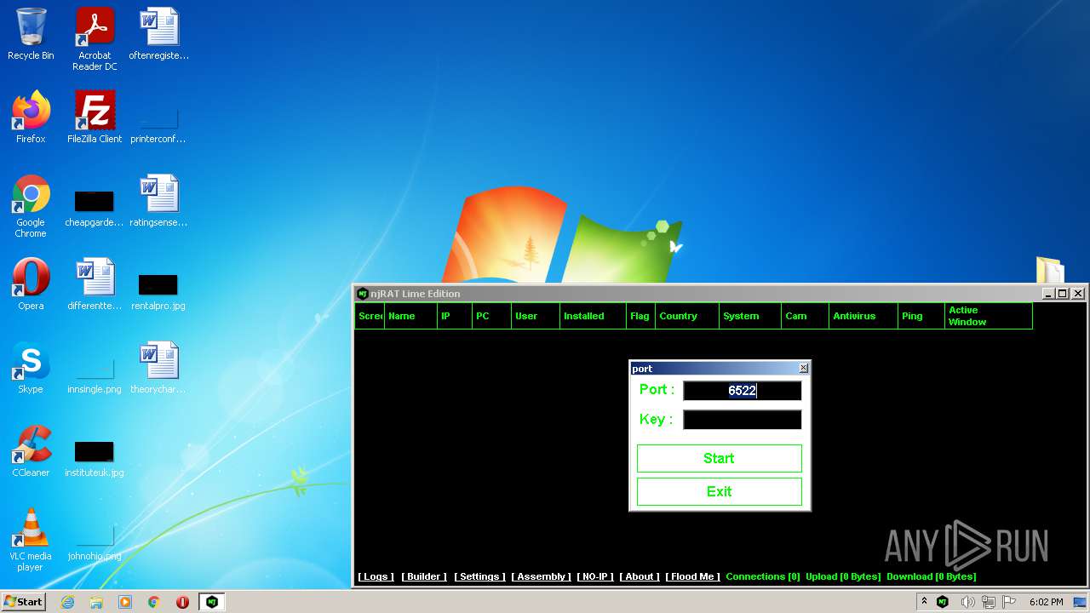Open the NO-IP menu

click(595, 576)
